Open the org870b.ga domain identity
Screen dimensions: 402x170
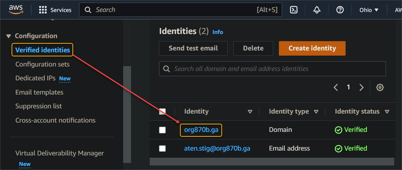tap(201, 130)
